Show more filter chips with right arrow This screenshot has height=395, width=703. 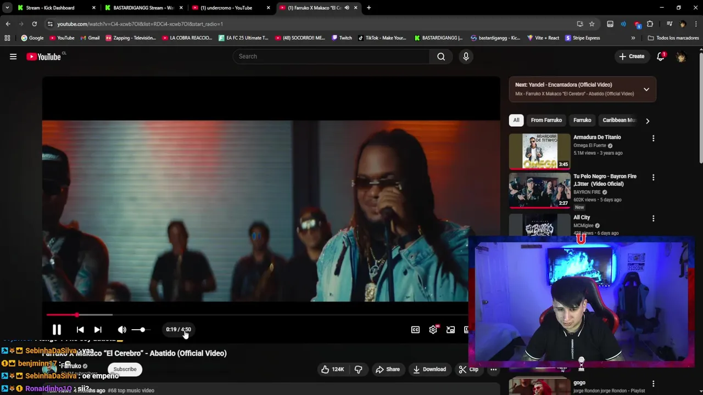tap(648, 121)
